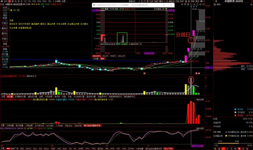Open 多周期 multi-period menu
Screen dimensions: 253x150
click(x=58, y=1)
